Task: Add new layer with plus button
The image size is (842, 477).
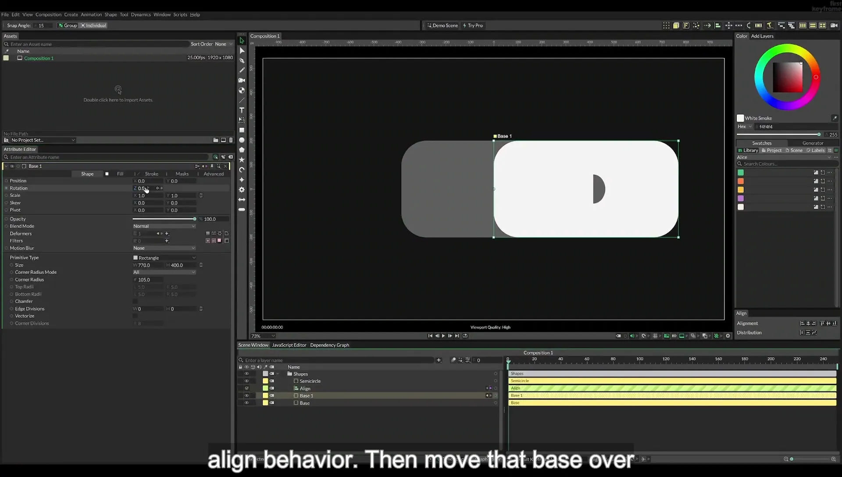Action: pos(439,360)
